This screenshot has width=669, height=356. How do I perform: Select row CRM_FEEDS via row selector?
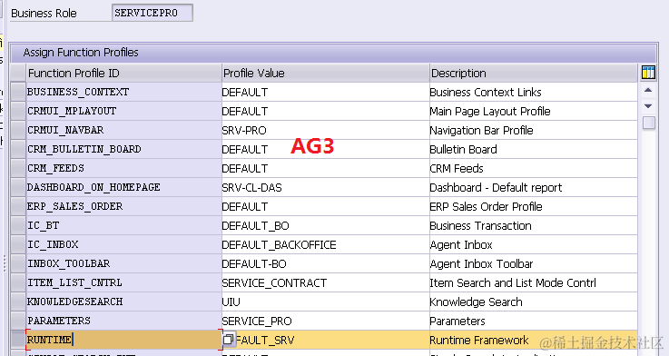18,168
